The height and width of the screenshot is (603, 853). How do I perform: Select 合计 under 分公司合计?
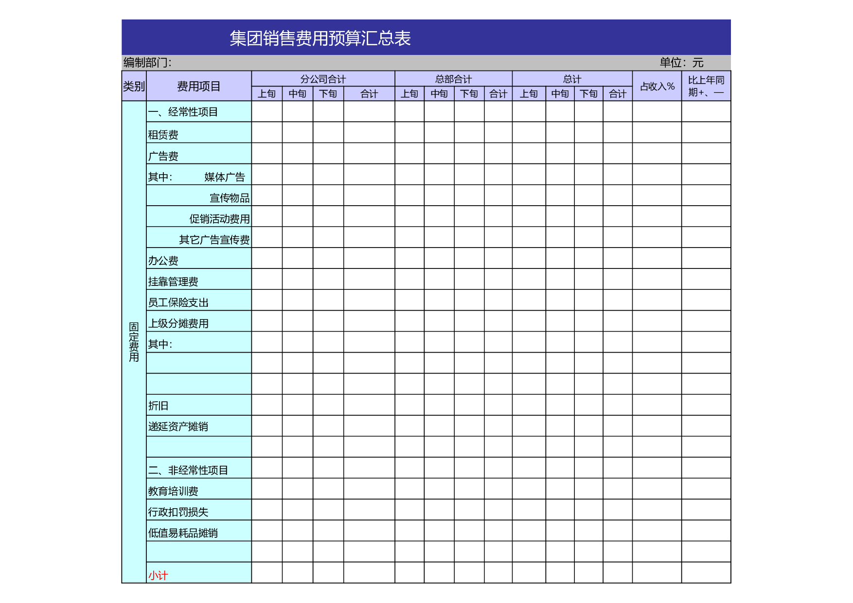[x=369, y=94]
